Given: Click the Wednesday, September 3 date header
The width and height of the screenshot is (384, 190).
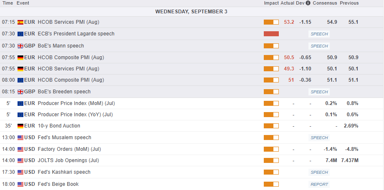Looking at the screenshot, I should click(191, 12).
